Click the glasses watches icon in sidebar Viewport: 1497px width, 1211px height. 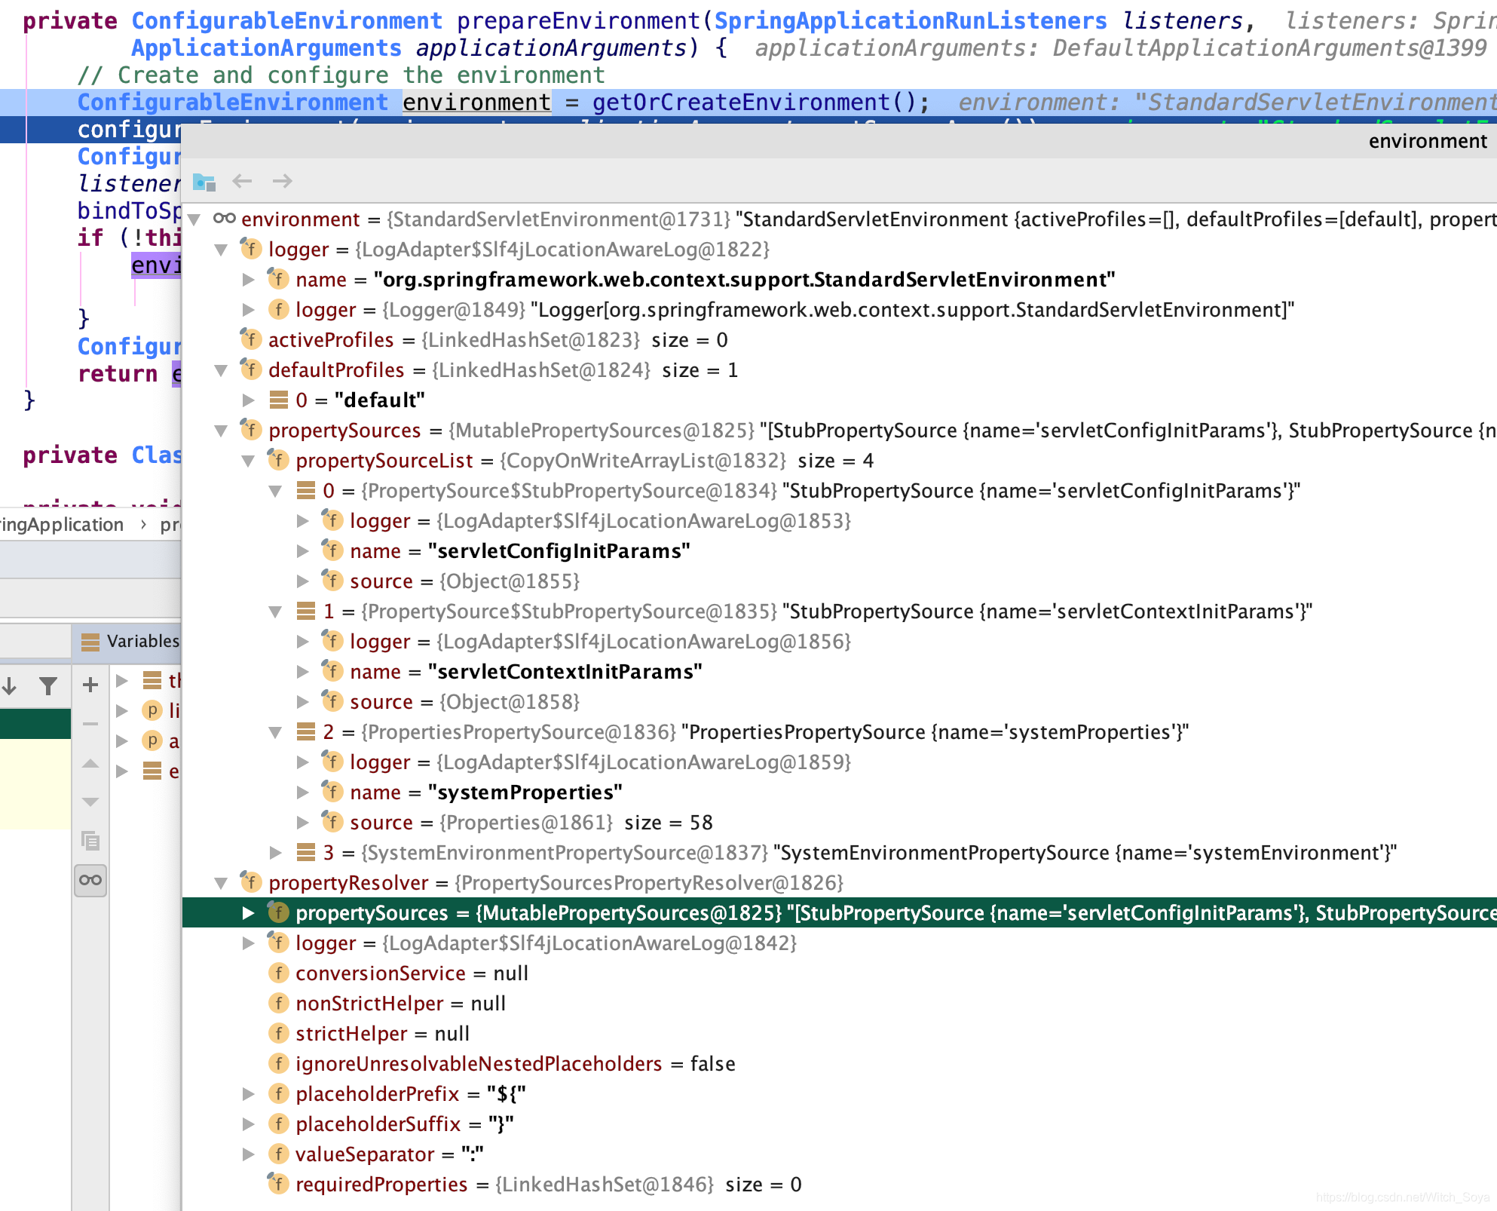[90, 880]
